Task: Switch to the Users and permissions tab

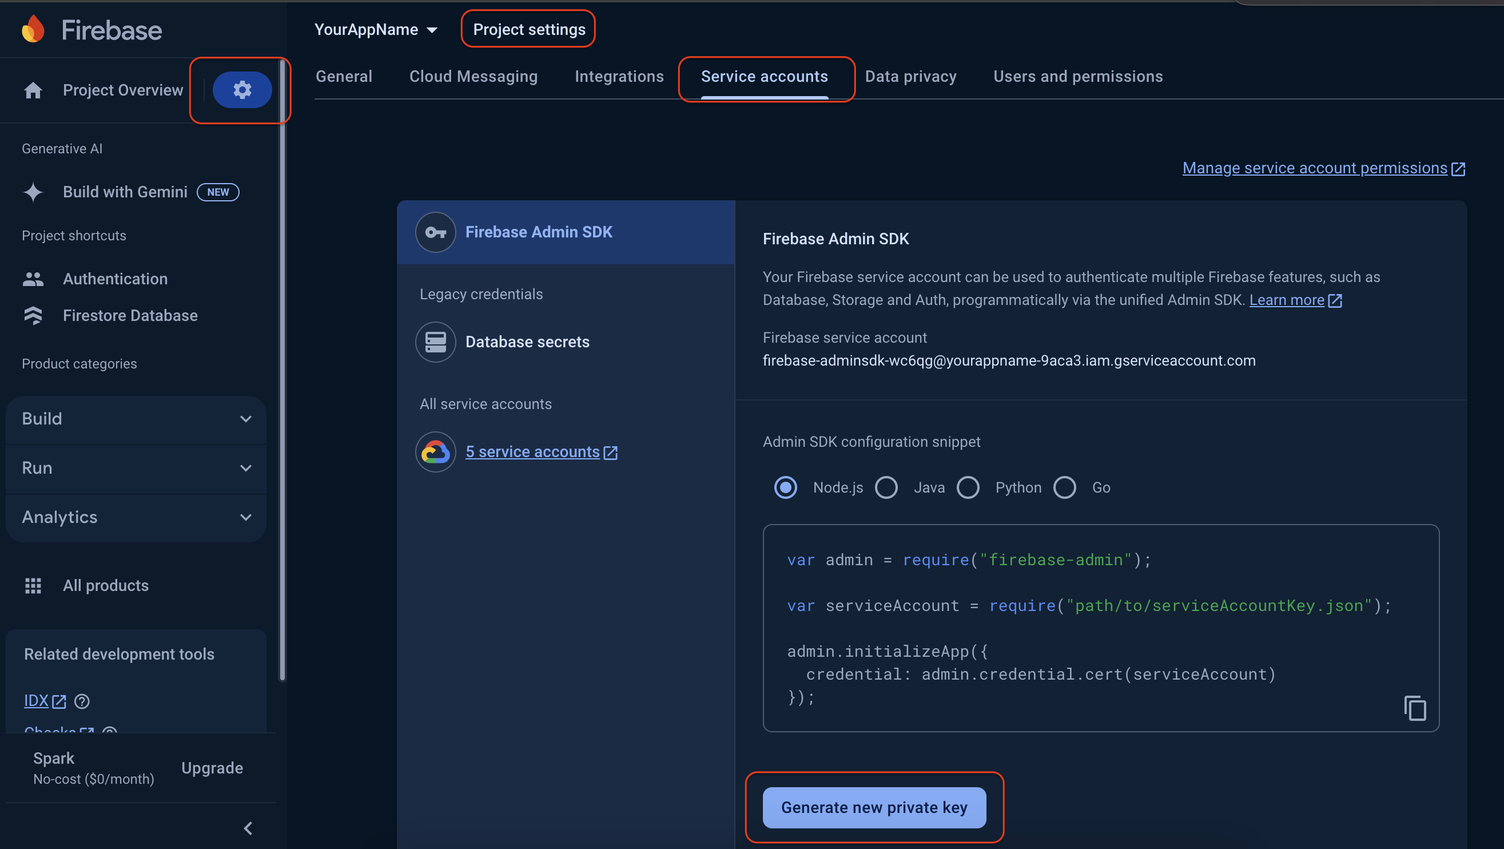Action: point(1078,77)
